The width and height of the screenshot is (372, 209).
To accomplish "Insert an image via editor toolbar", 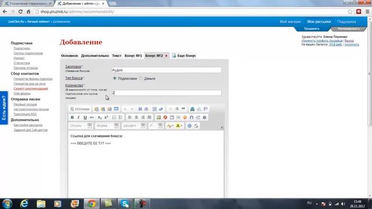I will click(159, 117).
